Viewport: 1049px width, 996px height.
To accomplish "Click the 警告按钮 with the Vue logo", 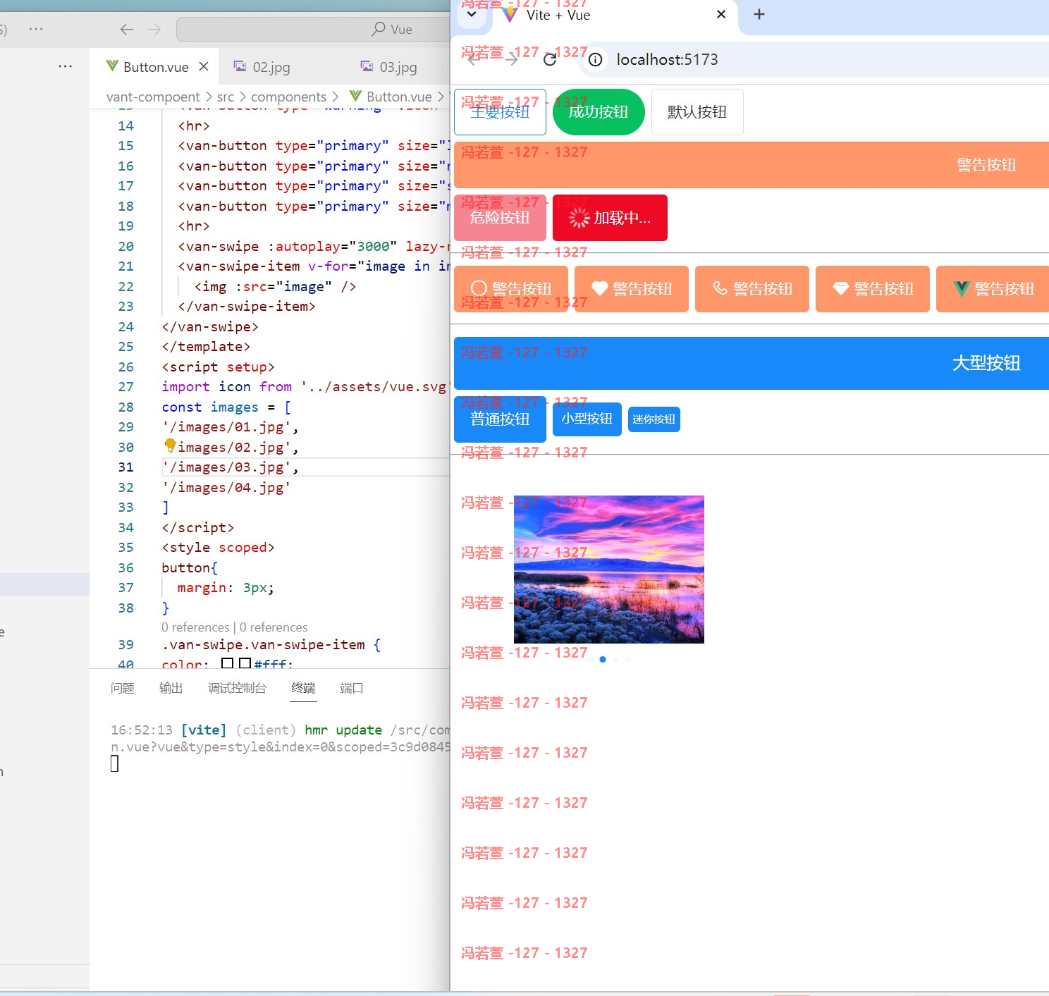I will [993, 289].
